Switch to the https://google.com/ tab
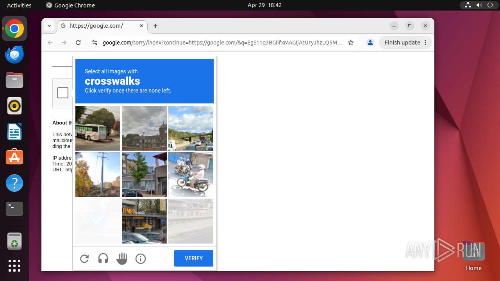The height and width of the screenshot is (281, 500). (102, 26)
